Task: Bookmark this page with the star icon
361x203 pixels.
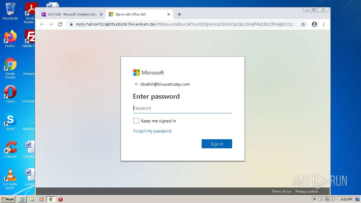Action: click(303, 24)
